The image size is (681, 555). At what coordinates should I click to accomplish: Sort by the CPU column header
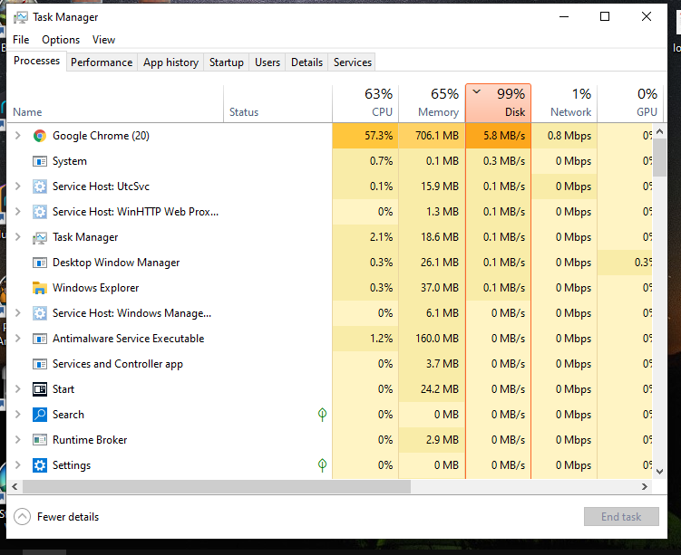point(365,103)
